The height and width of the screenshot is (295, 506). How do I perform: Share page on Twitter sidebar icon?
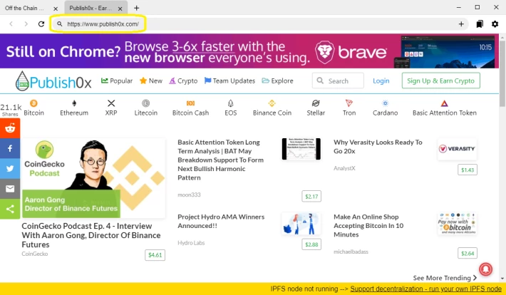pos(10,168)
